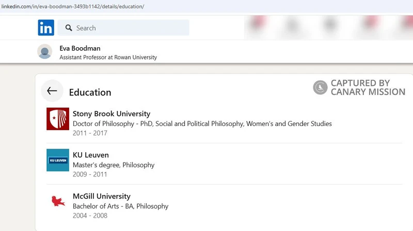Open the Stony Brook University logo
This screenshot has height=231, width=413.
click(58, 119)
